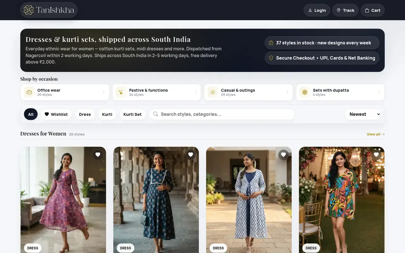Click the stock bag icon beside 37 styles

[x=271, y=43]
